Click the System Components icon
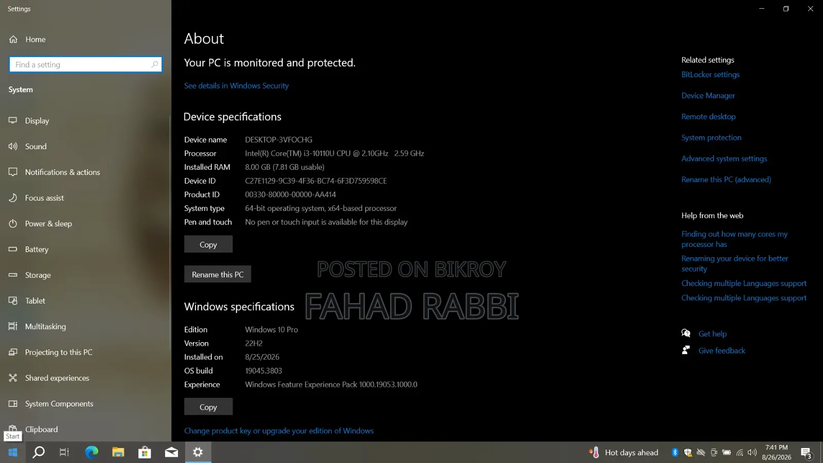Screen dimensions: 823x463 coord(13,403)
